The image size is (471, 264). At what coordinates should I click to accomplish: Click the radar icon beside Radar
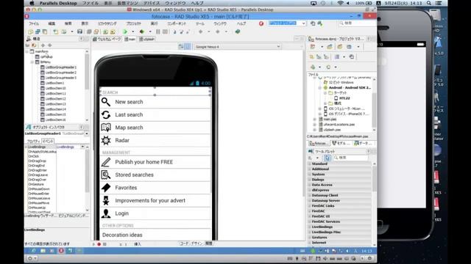(106, 140)
